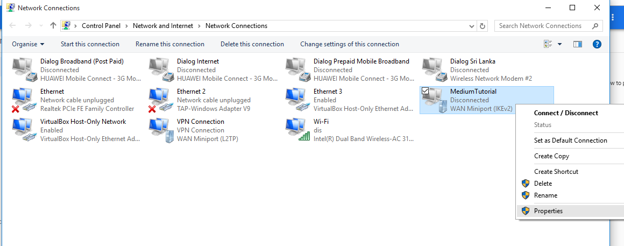Uncheck the MediumTutorial selection checkbox
Image resolution: width=624 pixels, height=246 pixels.
point(426,91)
